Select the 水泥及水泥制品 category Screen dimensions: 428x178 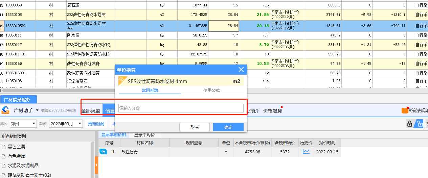[23, 166]
